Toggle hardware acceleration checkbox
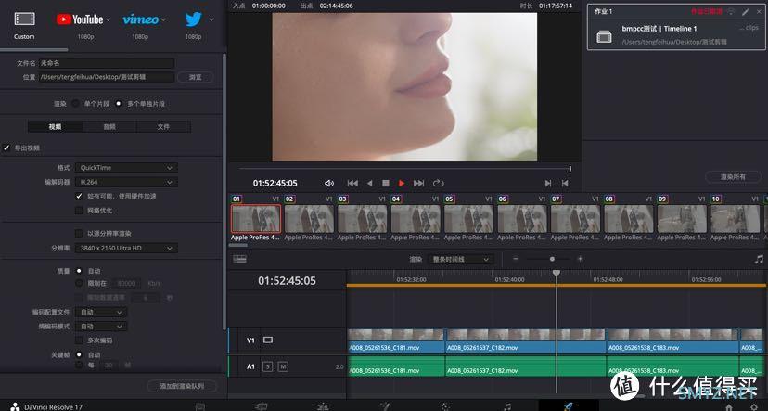768x411 pixels. (x=79, y=196)
